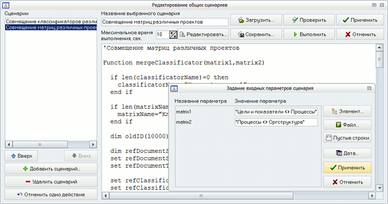
Task: Click the code comment line at top
Action: pos(171,48)
